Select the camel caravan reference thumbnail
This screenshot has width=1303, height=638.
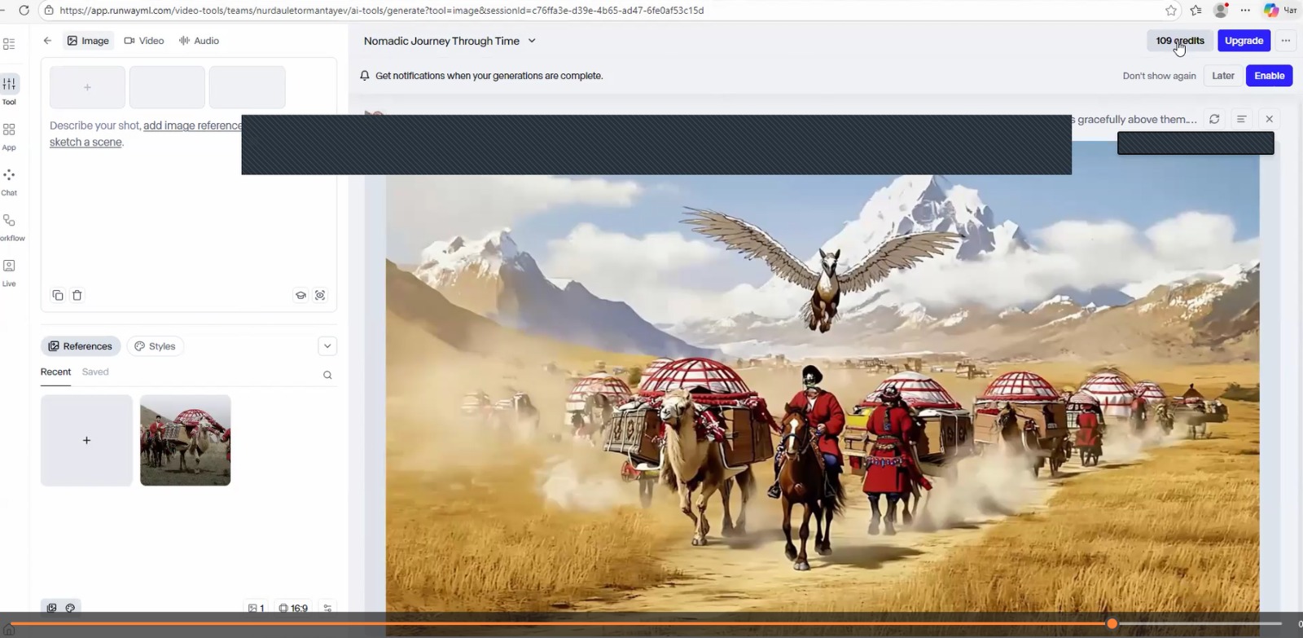point(186,440)
